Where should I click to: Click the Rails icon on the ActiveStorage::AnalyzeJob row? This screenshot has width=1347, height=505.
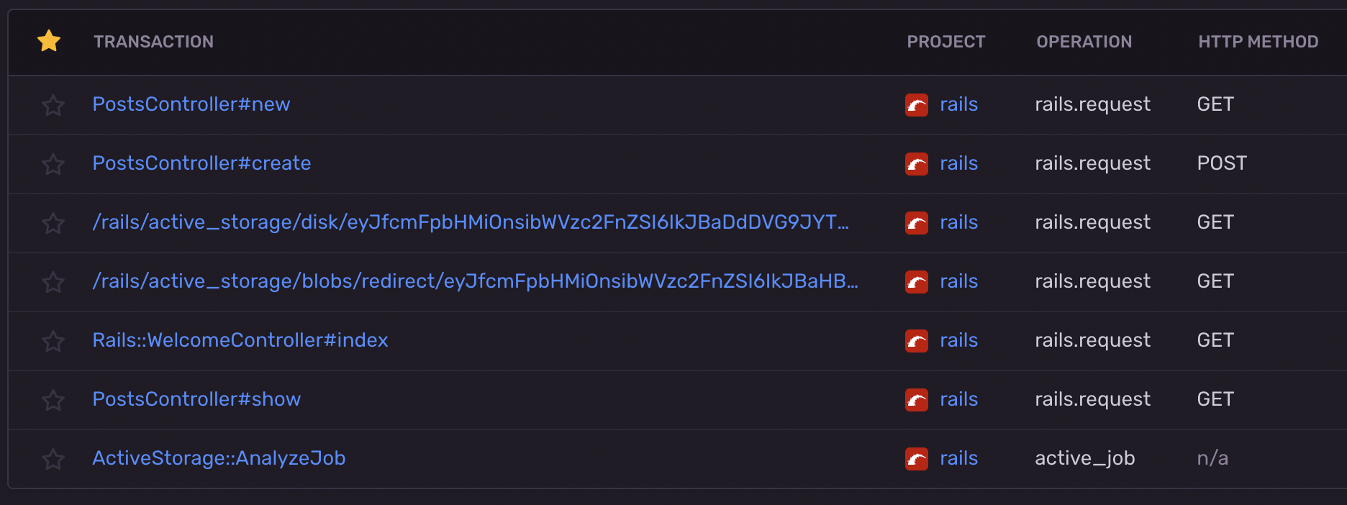click(916, 458)
